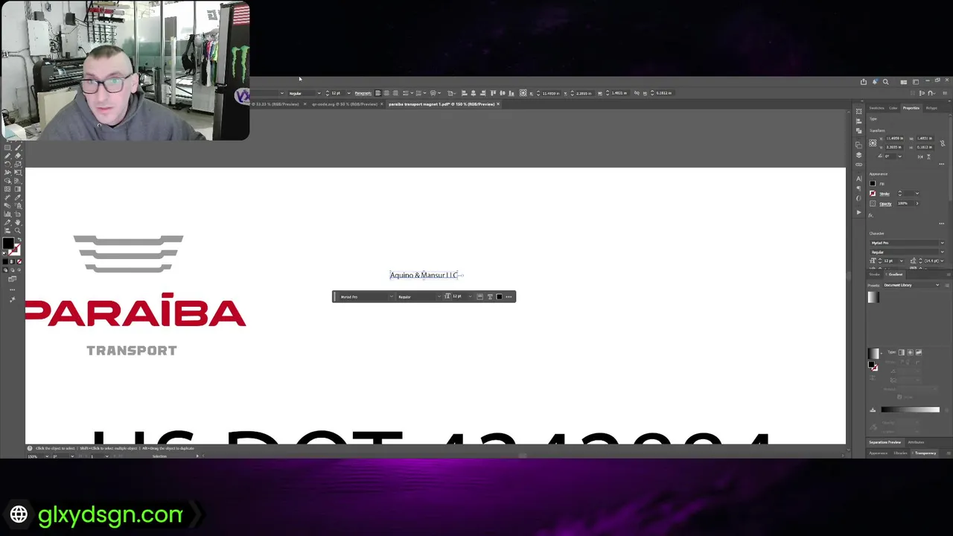Select reference point locator in control bar
The width and height of the screenshot is (953, 536).
click(x=523, y=92)
